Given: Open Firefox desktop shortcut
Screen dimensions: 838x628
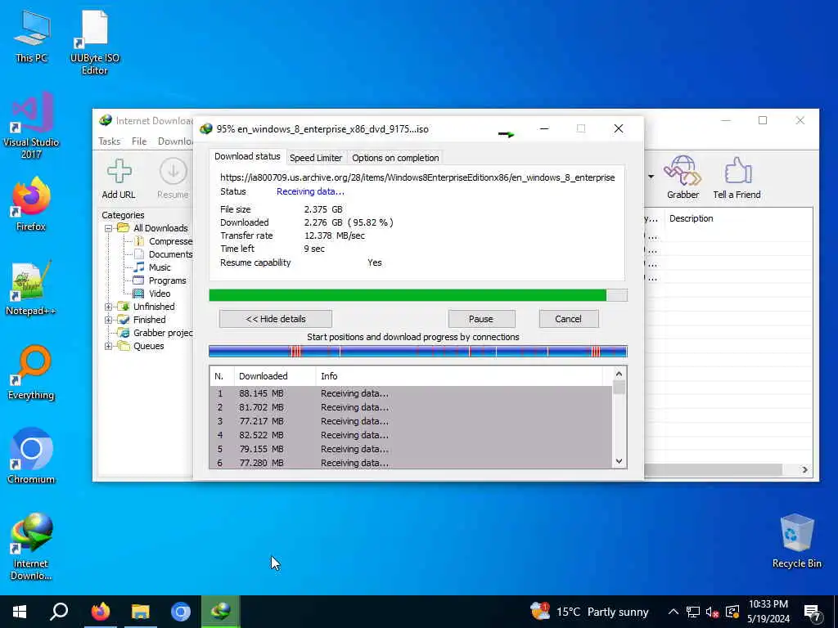Looking at the screenshot, I should (x=31, y=204).
